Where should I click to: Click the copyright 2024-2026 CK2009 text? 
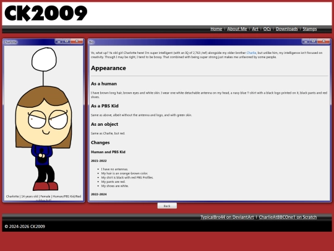25,226
